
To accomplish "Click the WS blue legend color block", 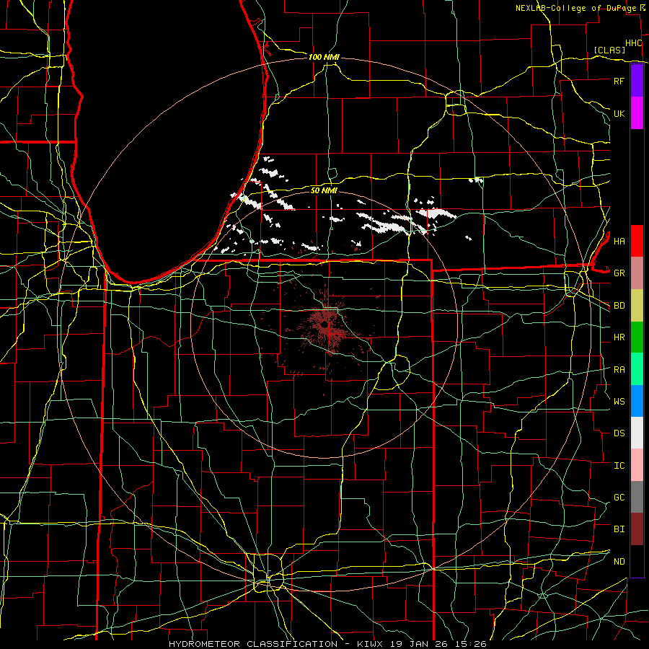I will pyautogui.click(x=637, y=401).
